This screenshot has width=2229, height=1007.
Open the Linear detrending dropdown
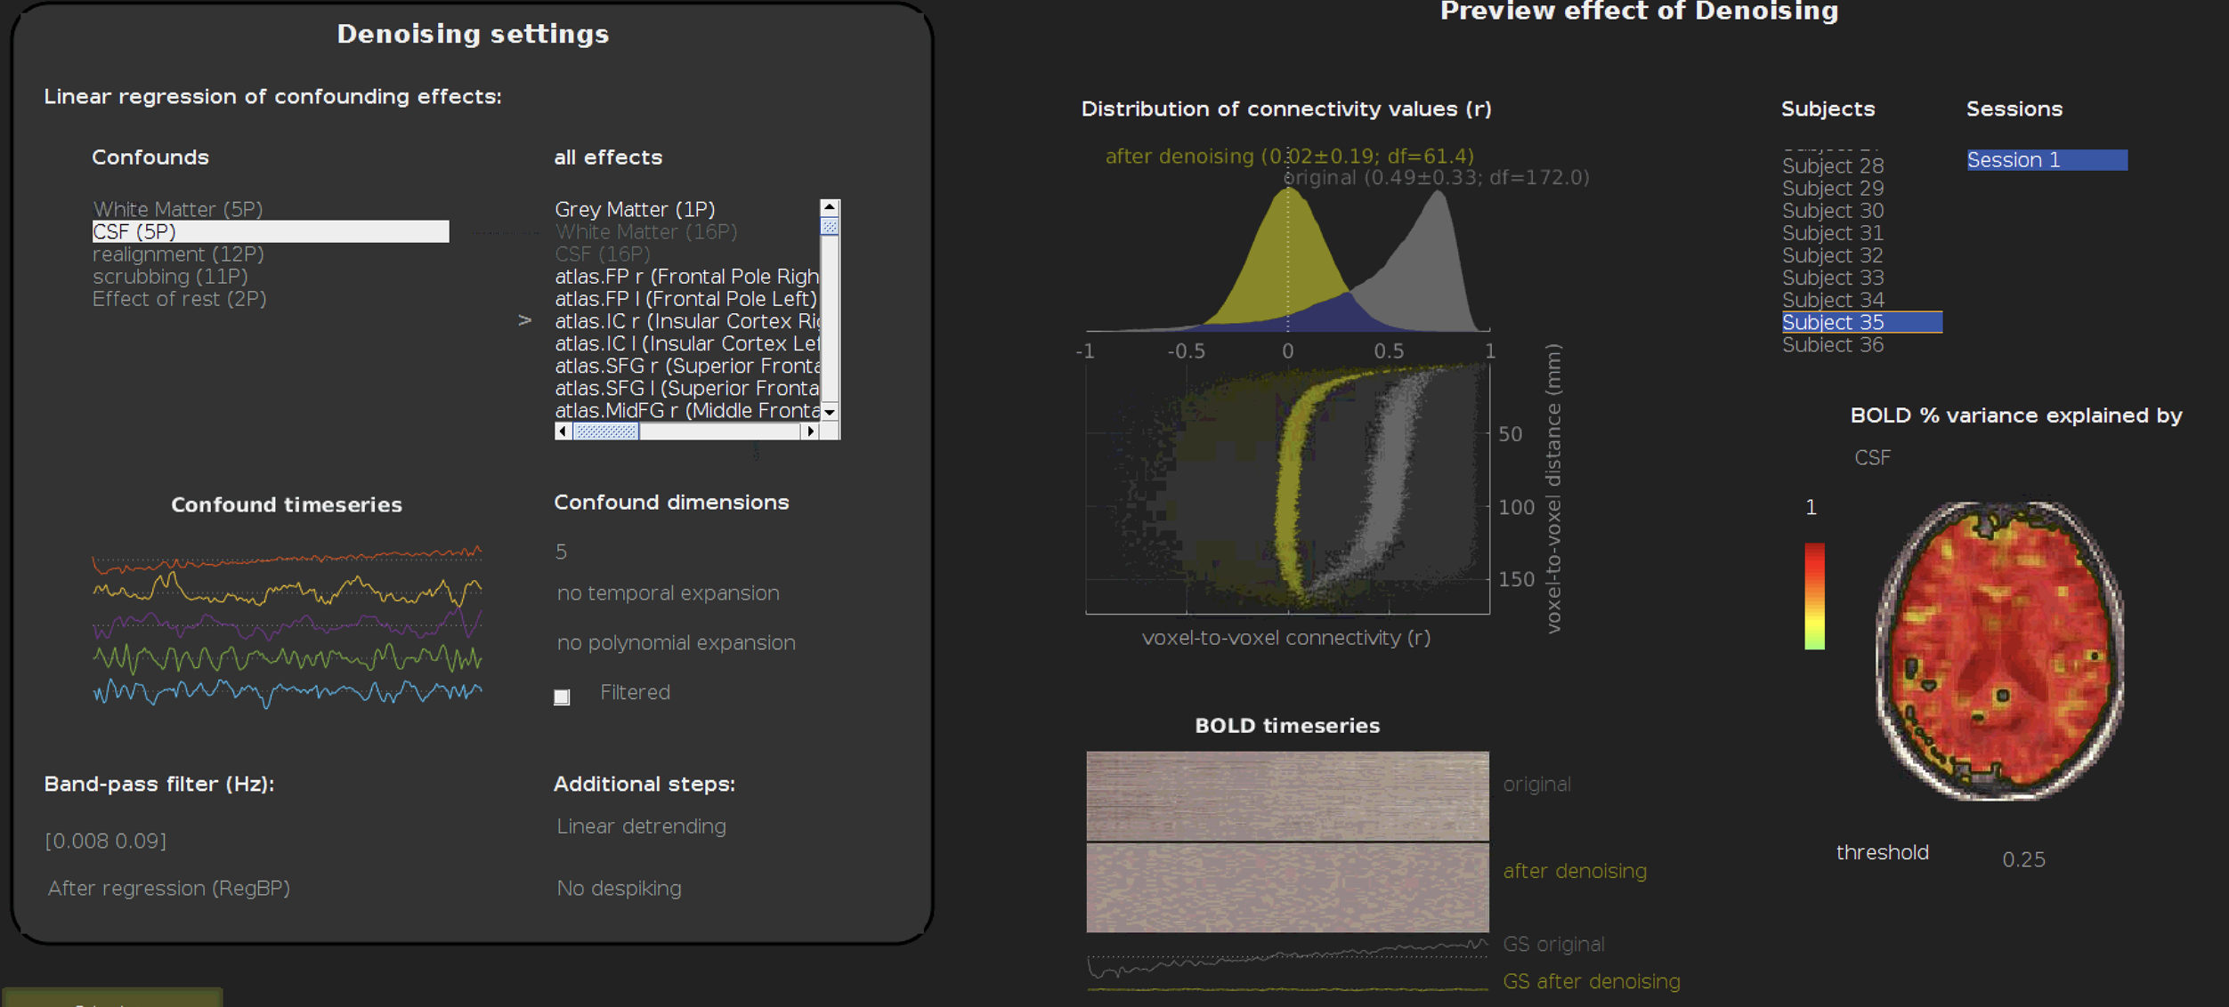(x=641, y=826)
